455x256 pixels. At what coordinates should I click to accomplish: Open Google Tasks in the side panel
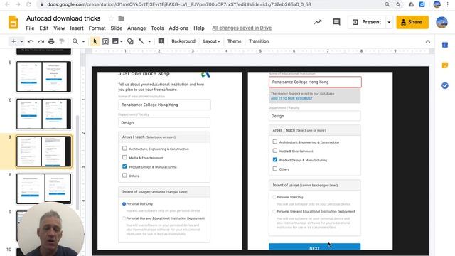click(445, 85)
